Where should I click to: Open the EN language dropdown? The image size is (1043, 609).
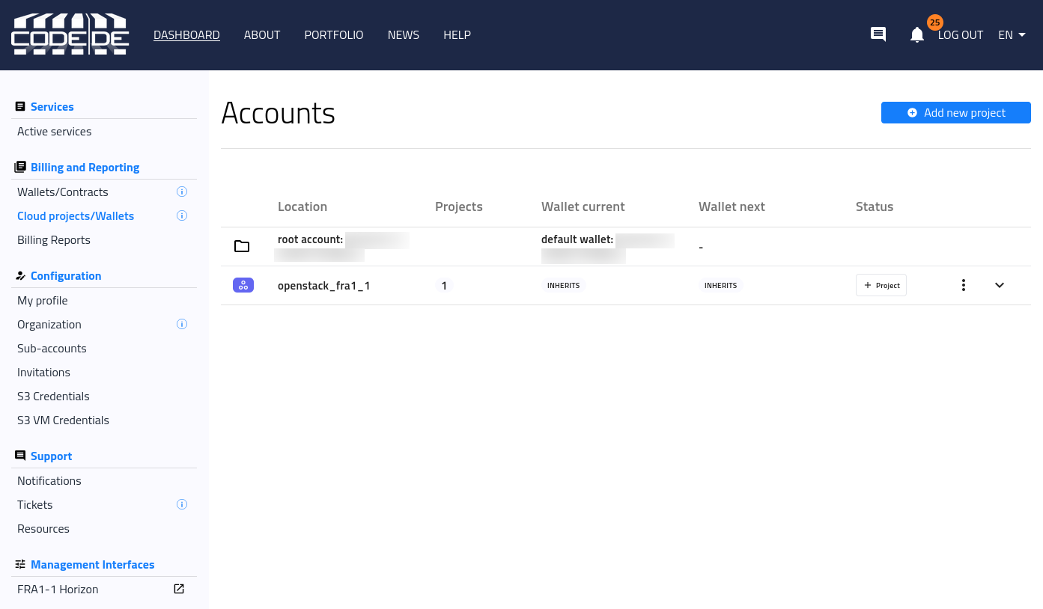point(1012,35)
